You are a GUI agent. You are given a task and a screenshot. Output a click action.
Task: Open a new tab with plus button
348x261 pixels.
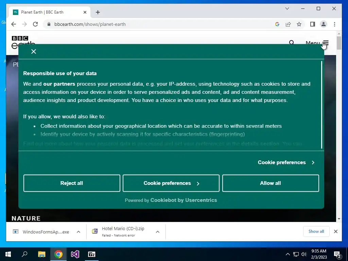(98, 12)
